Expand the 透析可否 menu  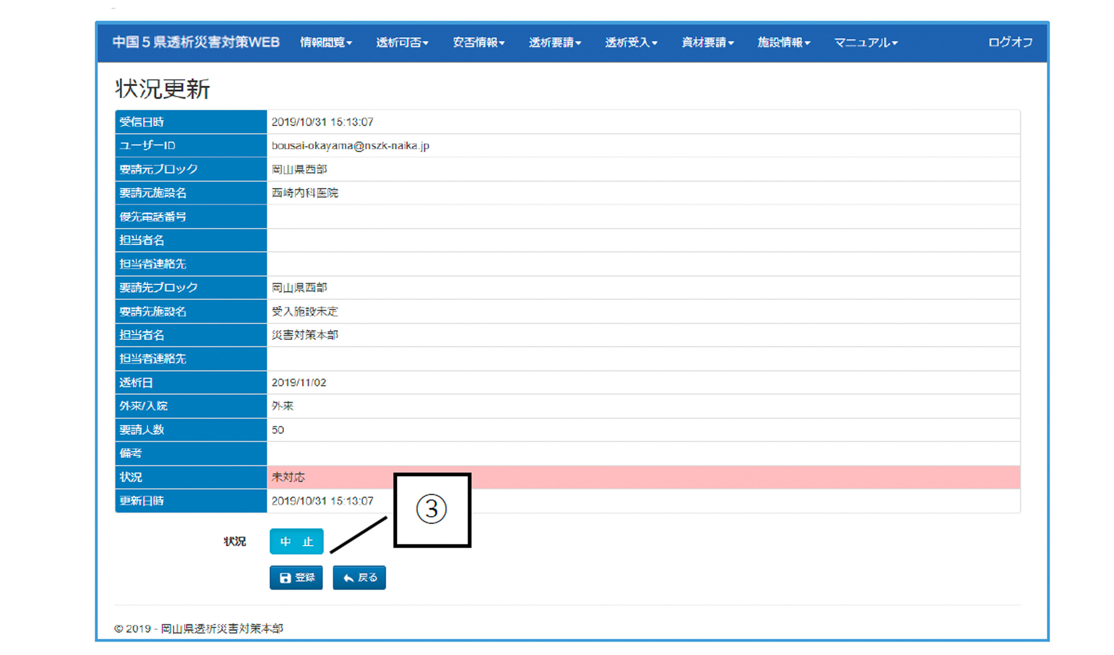tap(402, 43)
